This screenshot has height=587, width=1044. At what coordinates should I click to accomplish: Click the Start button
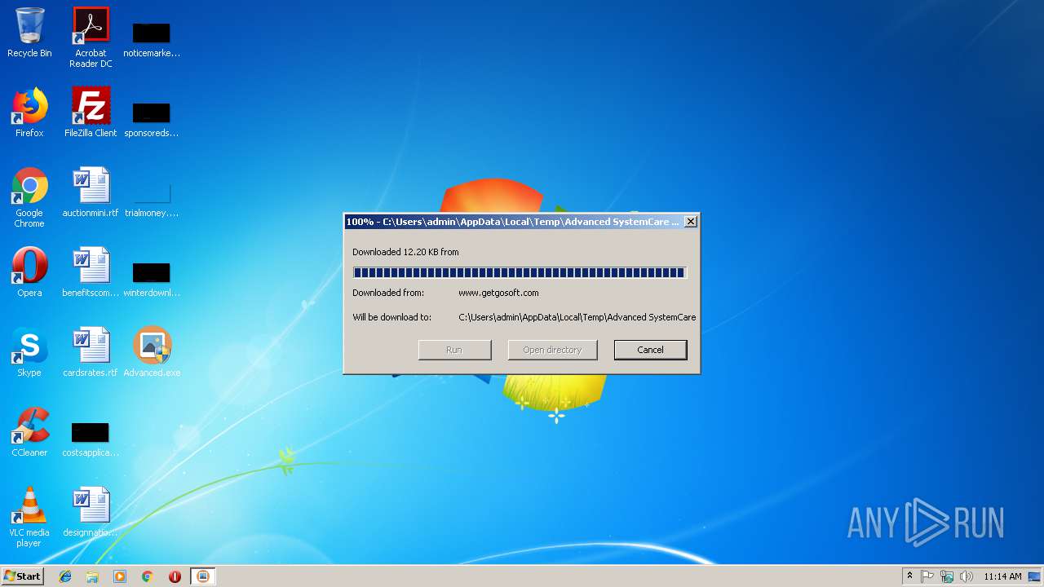(23, 576)
